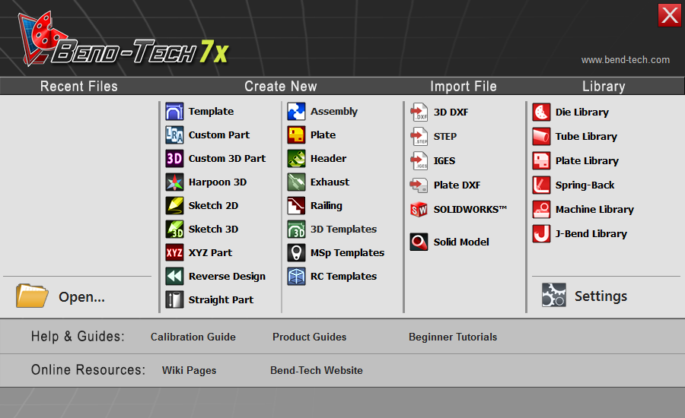Click the Bend-Tech 7x logo
Screen dimensions: 685x418
[123, 40]
